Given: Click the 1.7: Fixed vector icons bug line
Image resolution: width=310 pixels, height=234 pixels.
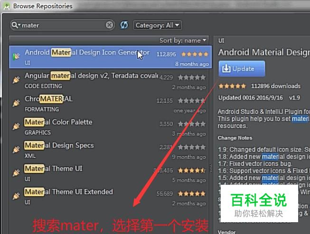Looking at the screenshot, I should [255, 164].
